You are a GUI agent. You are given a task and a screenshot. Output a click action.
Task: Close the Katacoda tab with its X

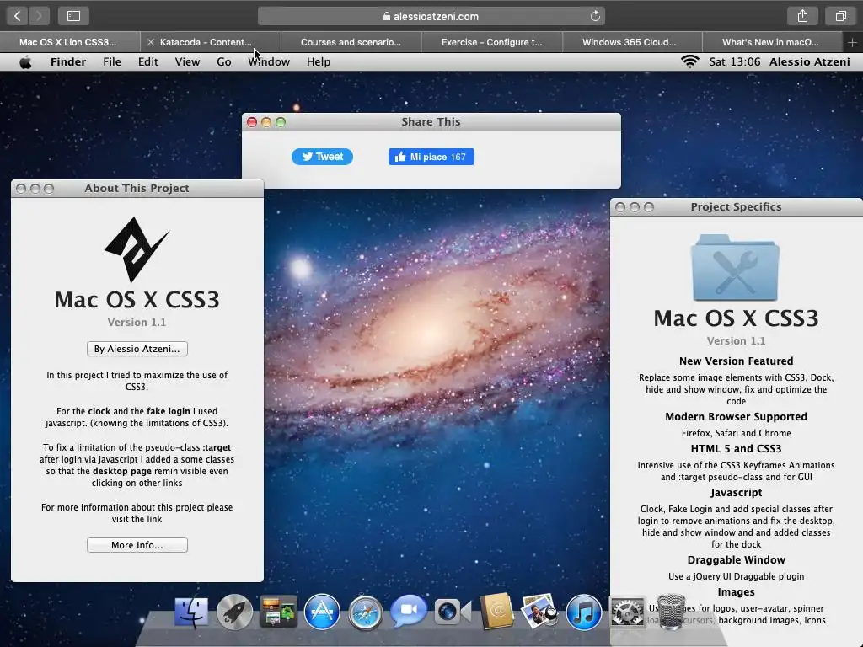coord(150,42)
